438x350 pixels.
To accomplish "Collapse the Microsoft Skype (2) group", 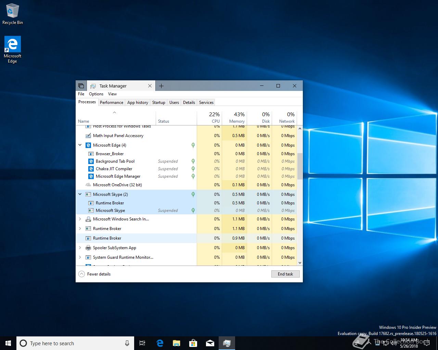I will click(x=80, y=194).
